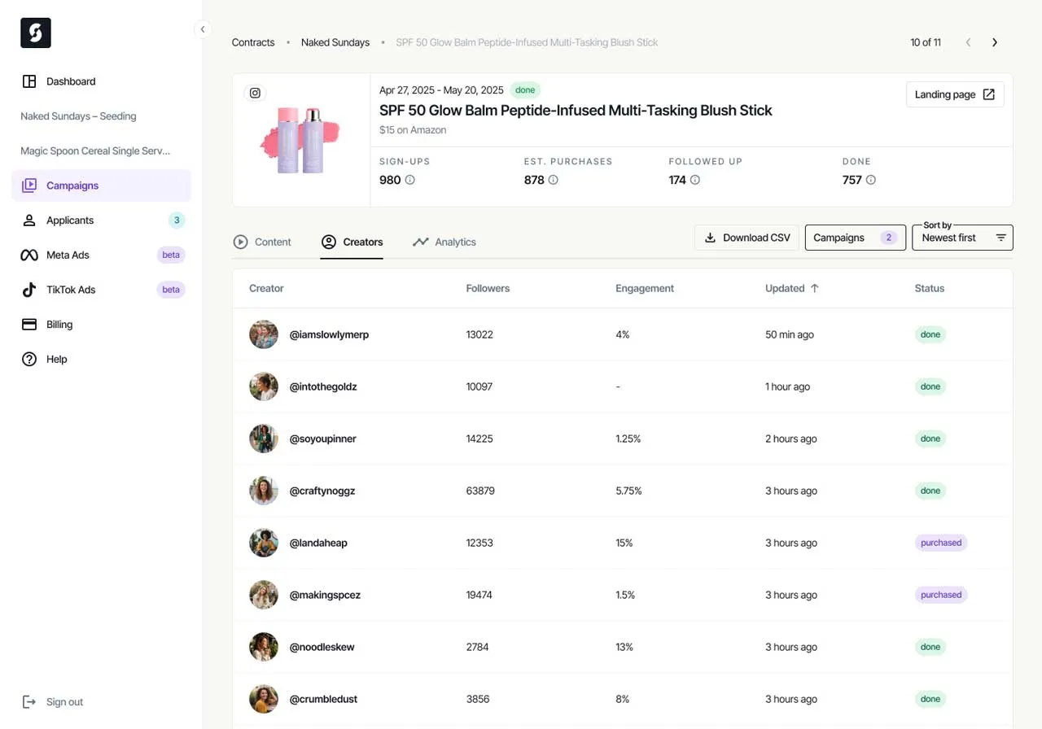Select the Campaigns sidebar icon
The width and height of the screenshot is (1042, 729).
pyautogui.click(x=29, y=185)
